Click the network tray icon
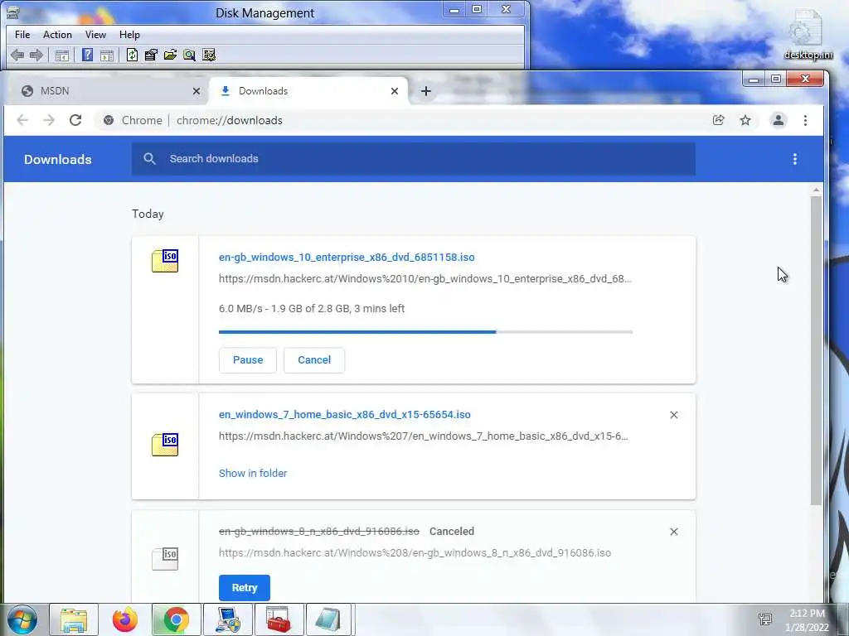Image resolution: width=849 pixels, height=636 pixels. coord(765,619)
